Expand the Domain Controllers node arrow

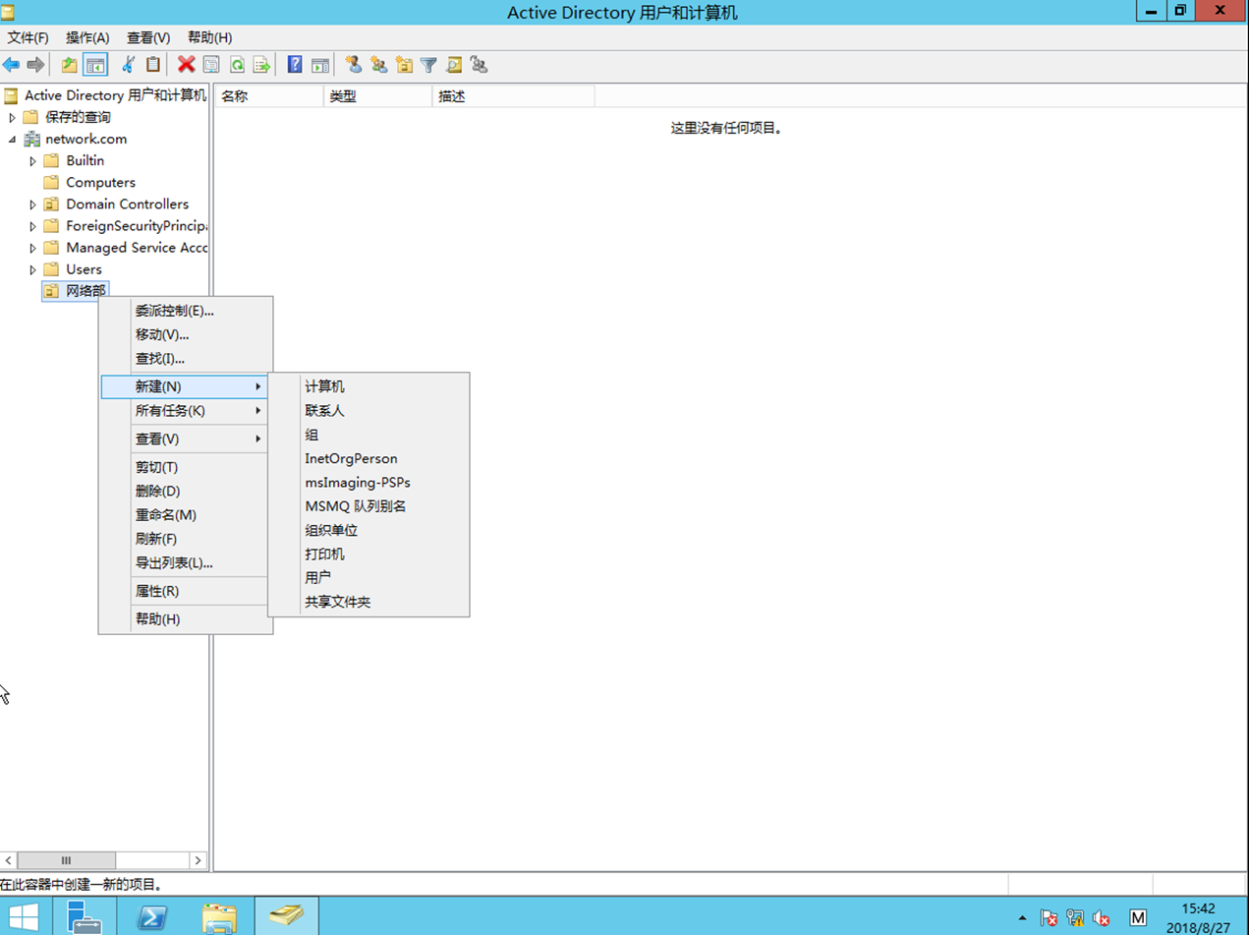click(x=32, y=205)
